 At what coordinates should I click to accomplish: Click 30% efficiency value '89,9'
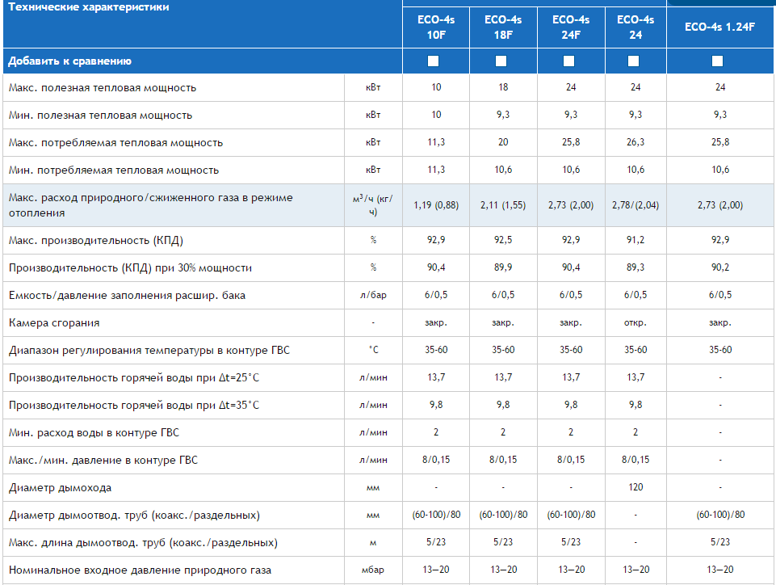503,267
